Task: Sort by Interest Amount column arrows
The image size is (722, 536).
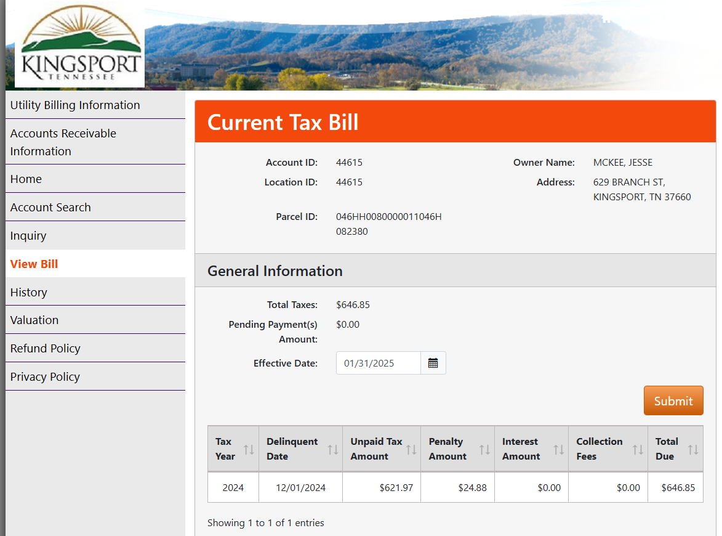Action: (558, 449)
